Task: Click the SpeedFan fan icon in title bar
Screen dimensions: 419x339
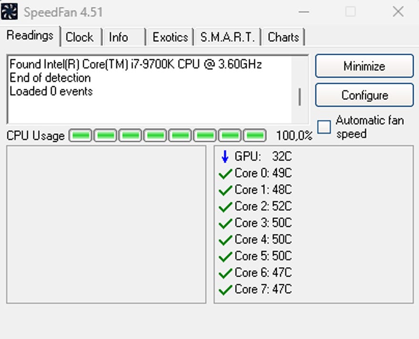Action: (x=9, y=11)
